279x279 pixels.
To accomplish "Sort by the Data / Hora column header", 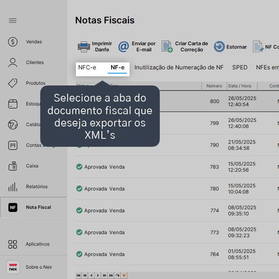I will click(x=240, y=86).
